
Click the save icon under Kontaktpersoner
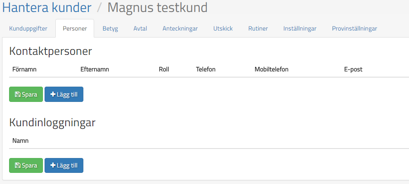click(x=18, y=94)
